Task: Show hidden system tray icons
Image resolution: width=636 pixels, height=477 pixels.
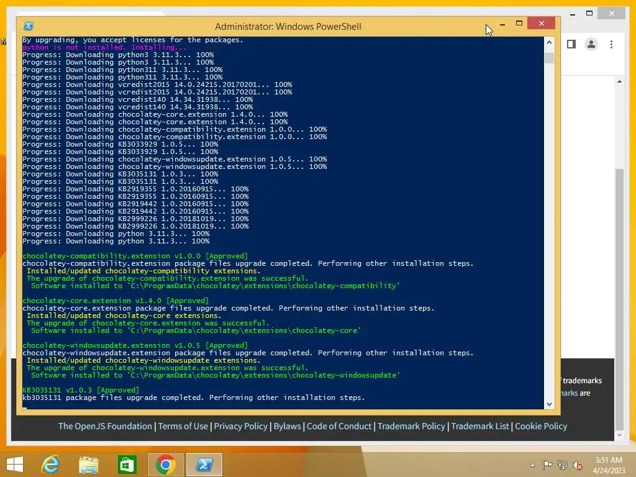Action: [532, 465]
